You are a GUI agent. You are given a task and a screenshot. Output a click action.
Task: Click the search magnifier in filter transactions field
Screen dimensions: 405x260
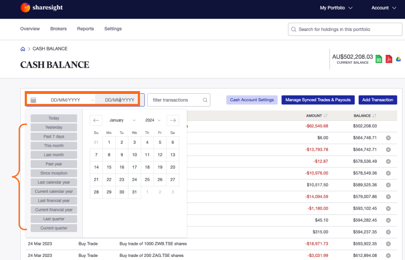click(x=204, y=100)
